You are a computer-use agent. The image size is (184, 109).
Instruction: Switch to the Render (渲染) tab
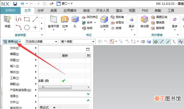[x=119, y=11]
